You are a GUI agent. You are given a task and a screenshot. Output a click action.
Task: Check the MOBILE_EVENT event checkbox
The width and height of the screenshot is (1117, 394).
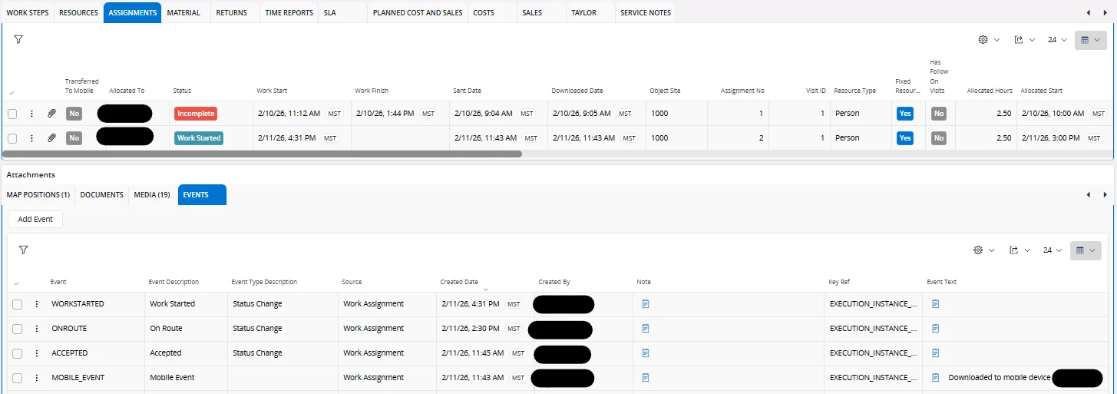(x=17, y=378)
